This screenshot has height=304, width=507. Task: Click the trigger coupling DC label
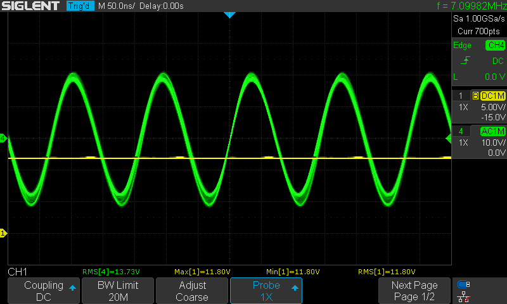[498, 61]
